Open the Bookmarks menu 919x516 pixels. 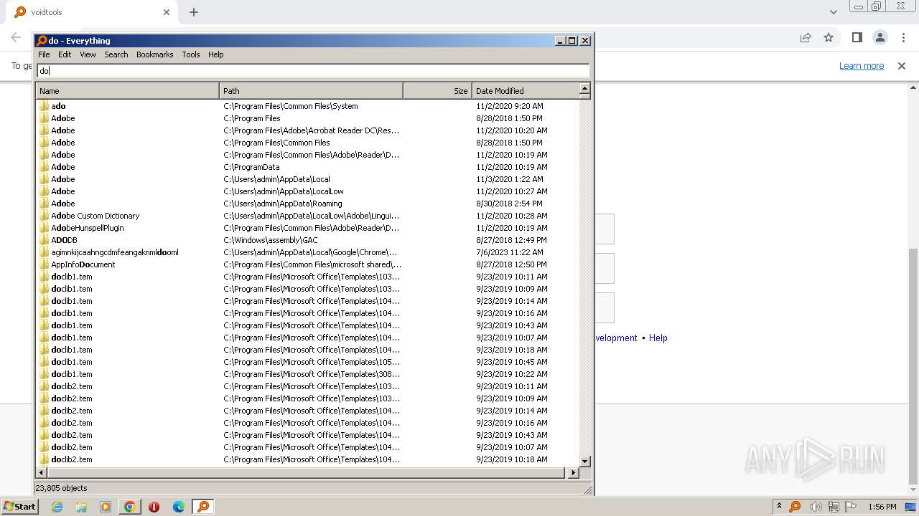tap(154, 54)
